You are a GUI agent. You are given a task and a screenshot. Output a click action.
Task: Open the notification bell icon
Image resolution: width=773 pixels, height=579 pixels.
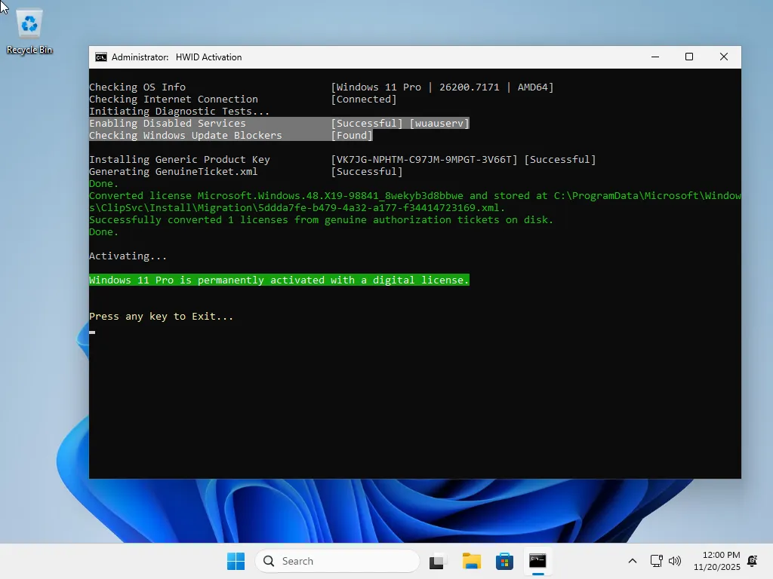753,561
